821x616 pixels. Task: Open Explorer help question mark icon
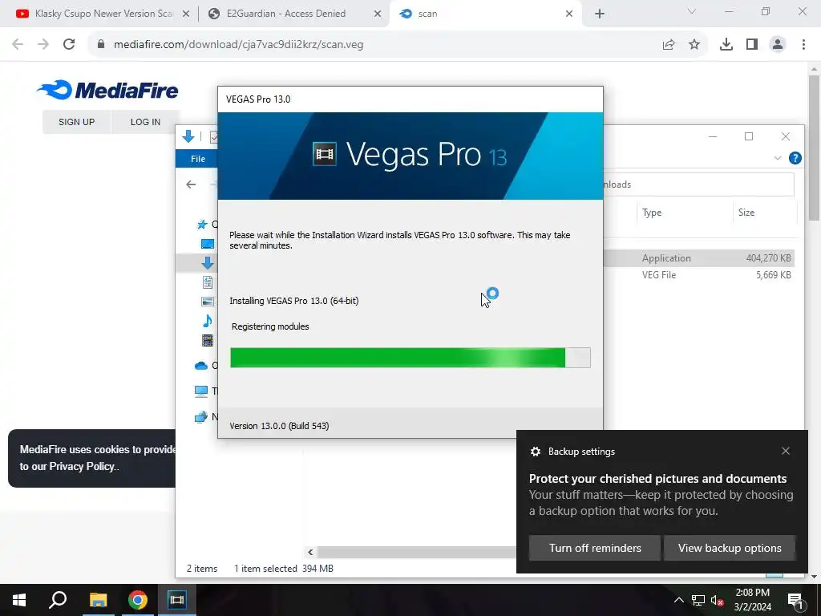795,158
